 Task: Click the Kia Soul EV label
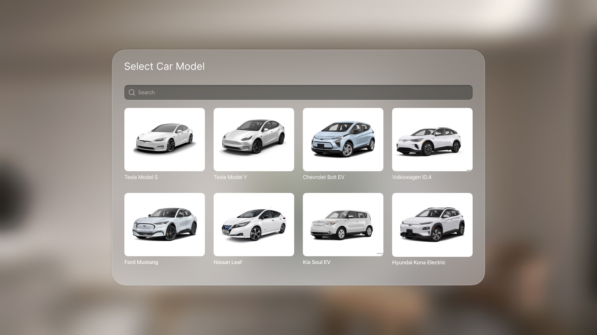(x=316, y=262)
